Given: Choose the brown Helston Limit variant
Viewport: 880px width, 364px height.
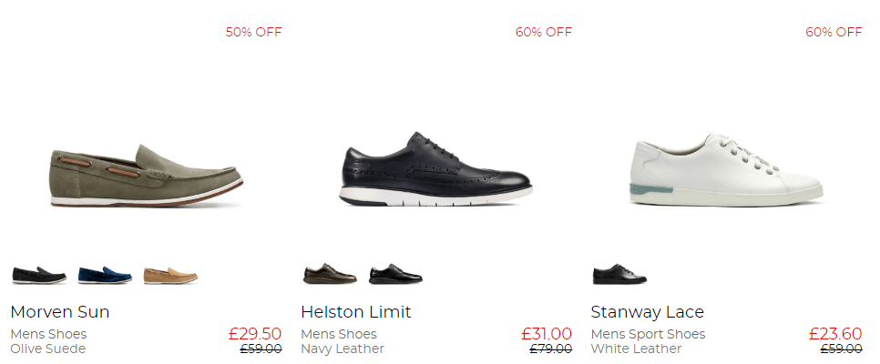Looking at the screenshot, I should (x=330, y=274).
